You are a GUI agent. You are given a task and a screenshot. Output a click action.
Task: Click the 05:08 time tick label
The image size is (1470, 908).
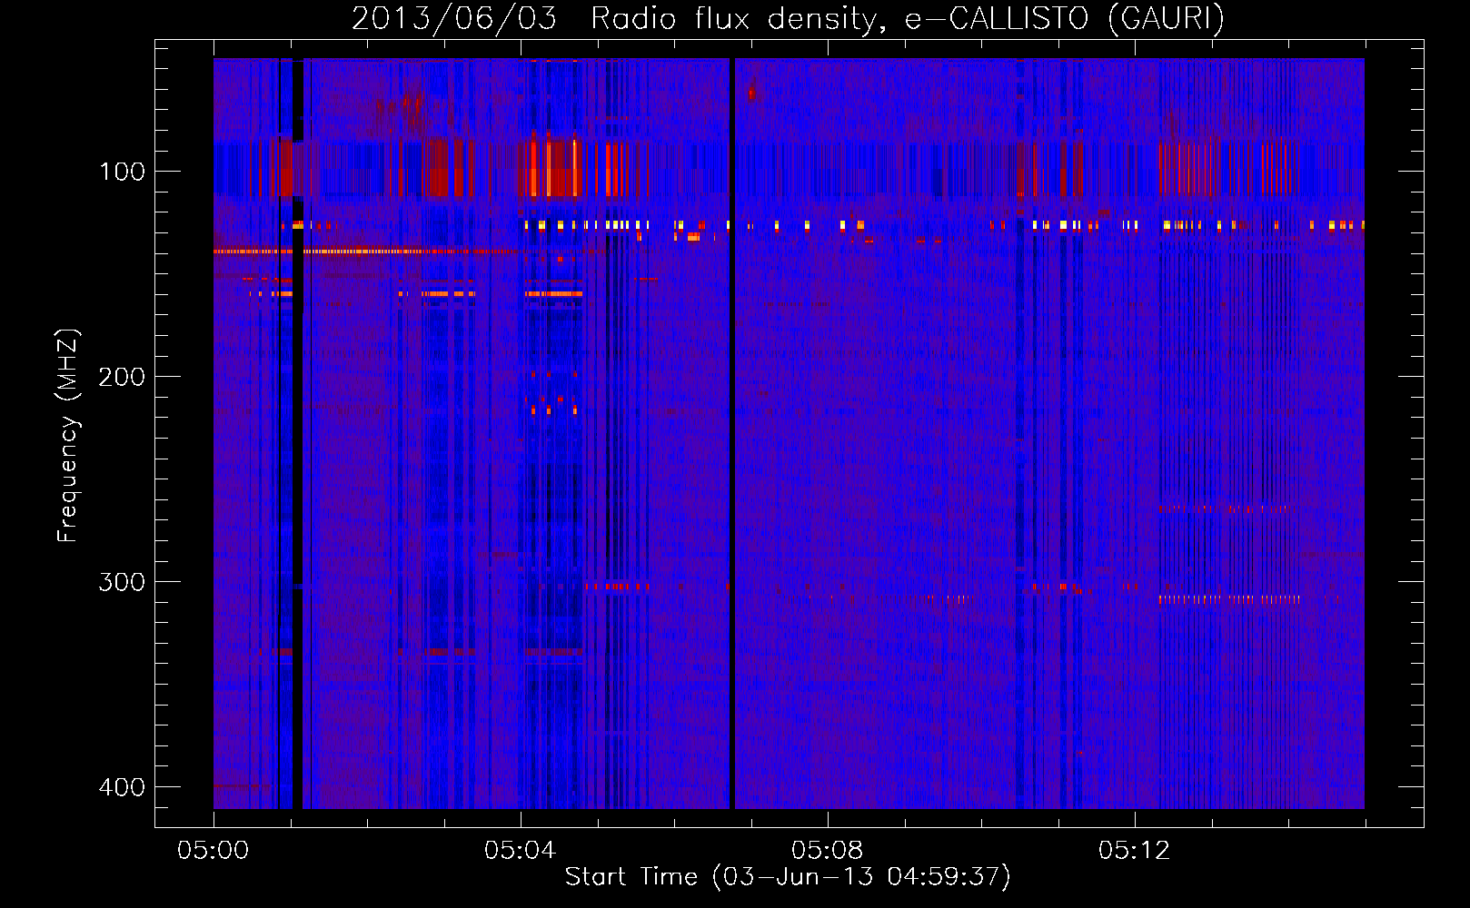827,851
